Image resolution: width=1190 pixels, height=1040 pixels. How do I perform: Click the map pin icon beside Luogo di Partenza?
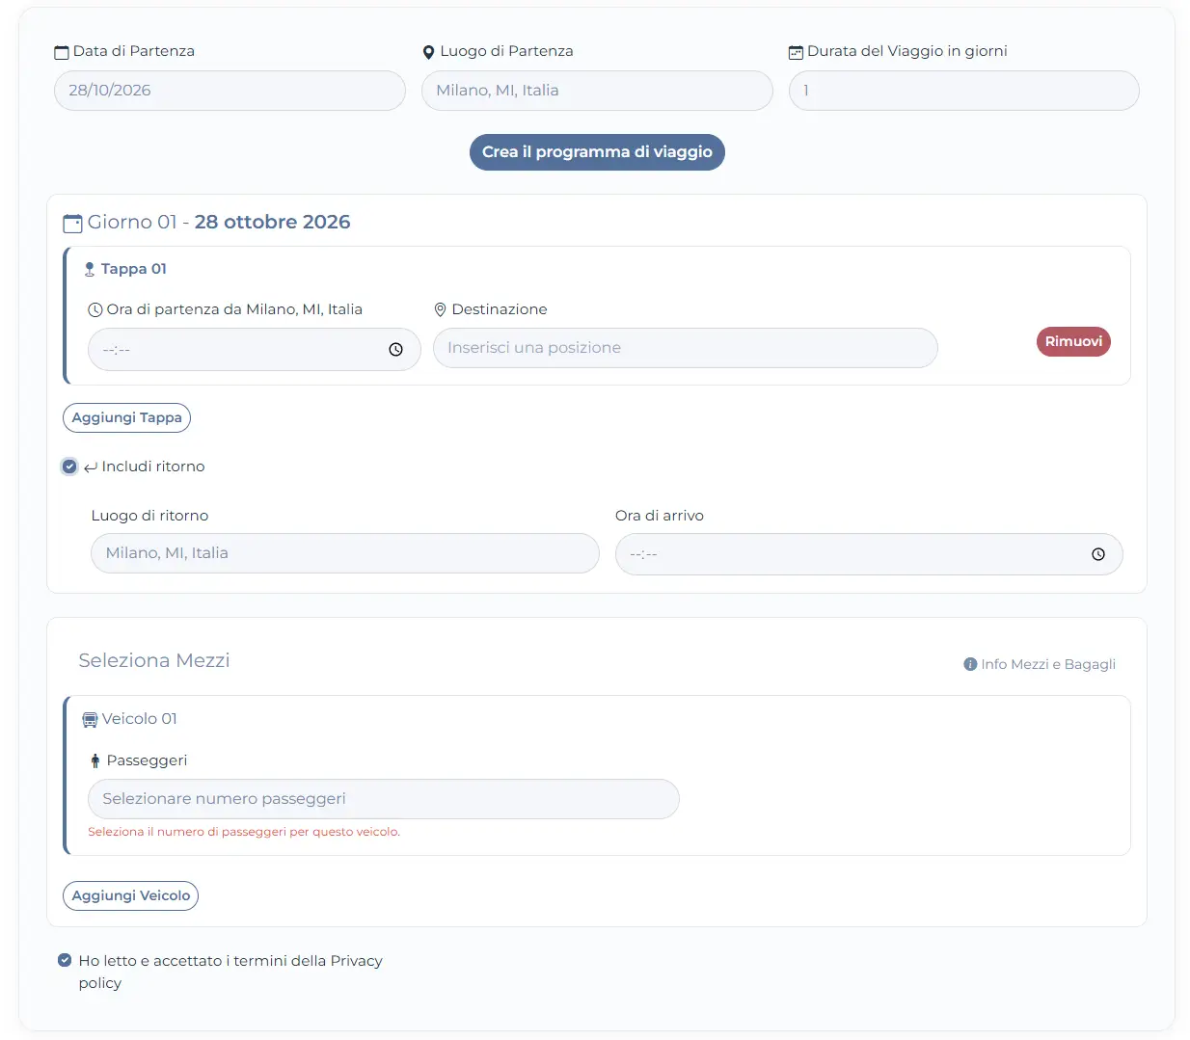coord(429,52)
